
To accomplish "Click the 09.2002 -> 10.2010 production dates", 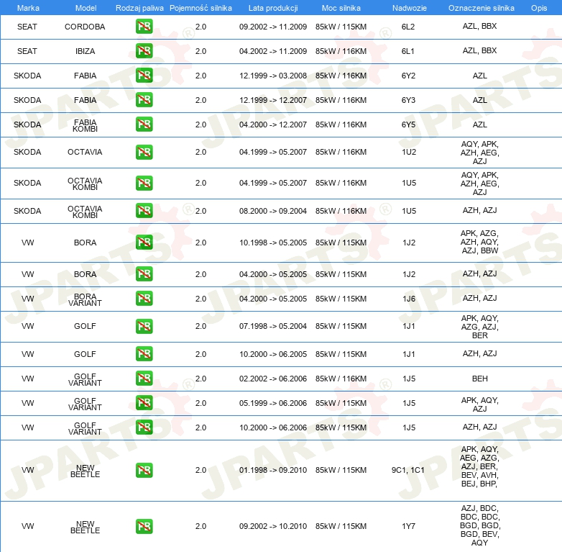I will pyautogui.click(x=273, y=526).
